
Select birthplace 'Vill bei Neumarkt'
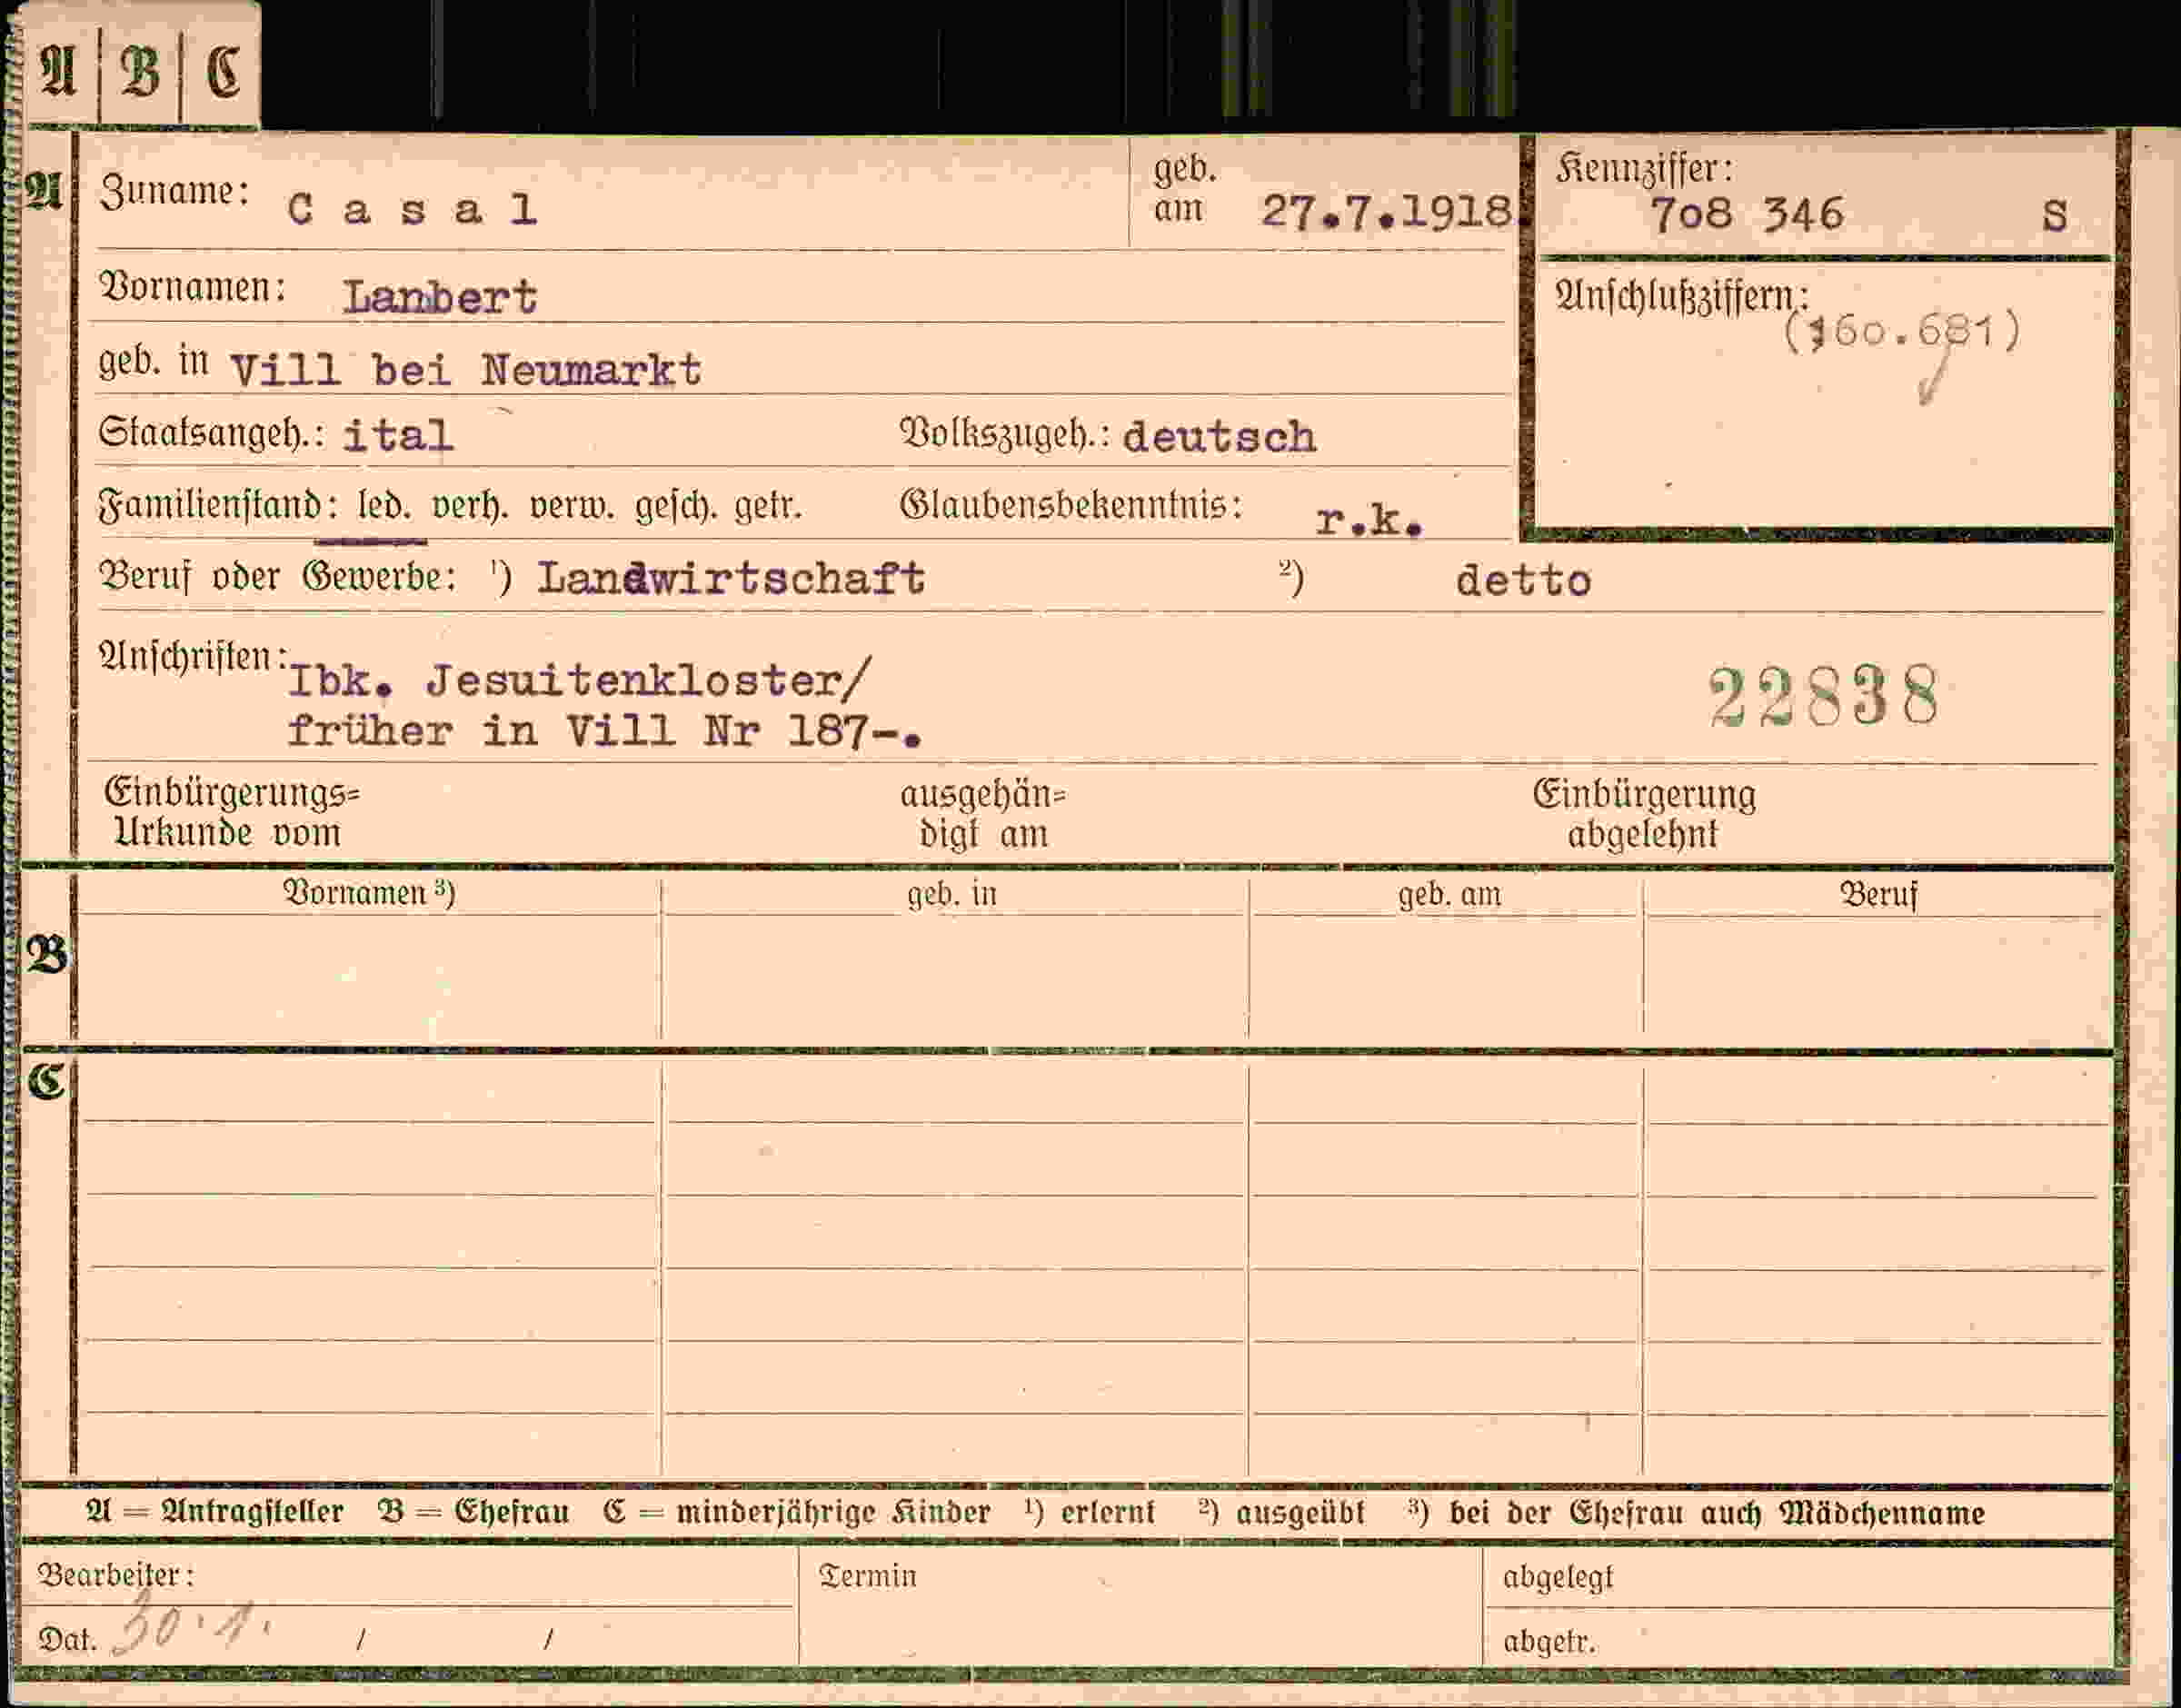pos(466,370)
